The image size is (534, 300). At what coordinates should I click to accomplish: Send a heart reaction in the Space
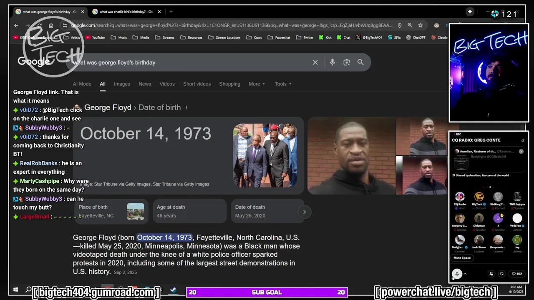(x=502, y=274)
